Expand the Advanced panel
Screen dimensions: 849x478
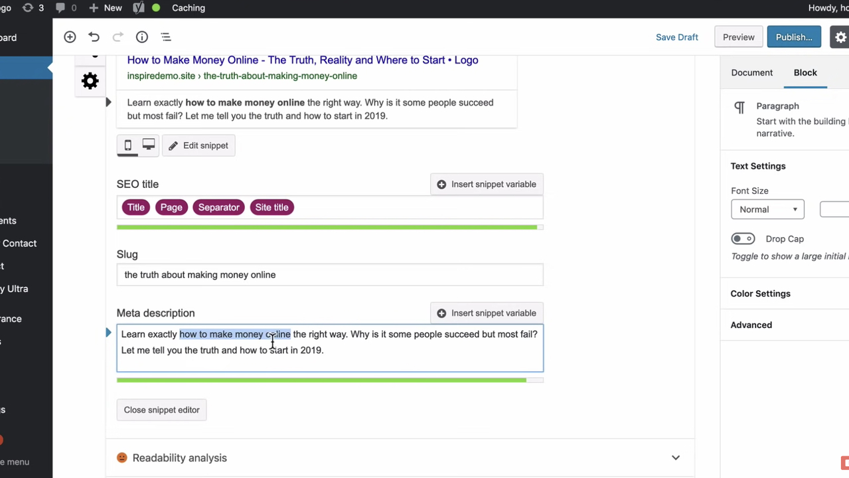pos(751,325)
